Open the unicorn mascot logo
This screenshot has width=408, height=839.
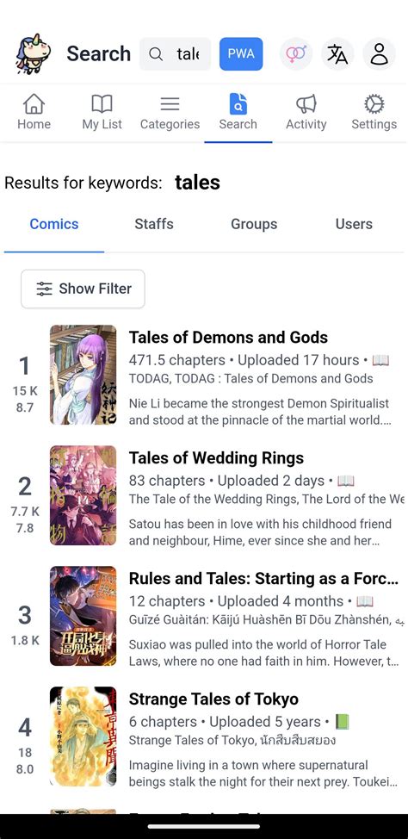pos(34,53)
